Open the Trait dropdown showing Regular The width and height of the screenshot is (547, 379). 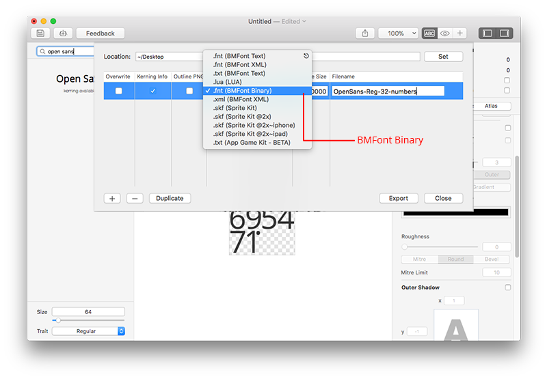tap(88, 331)
